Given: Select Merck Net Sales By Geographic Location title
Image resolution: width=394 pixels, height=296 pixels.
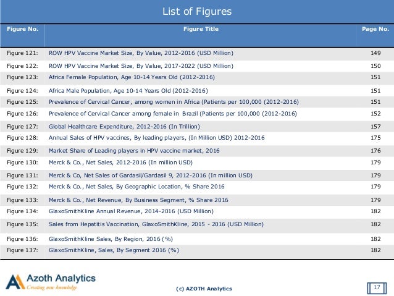Looking at the screenshot, I should tap(136, 187).
